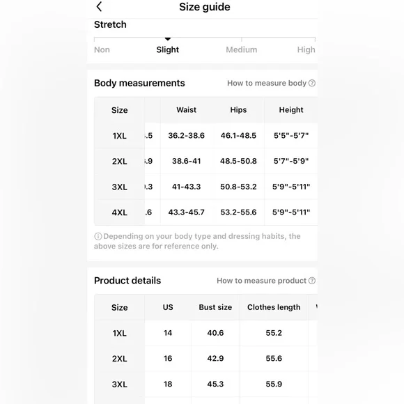Select the High stretch label
Viewport: 404px width, 404px height.
[x=306, y=49]
